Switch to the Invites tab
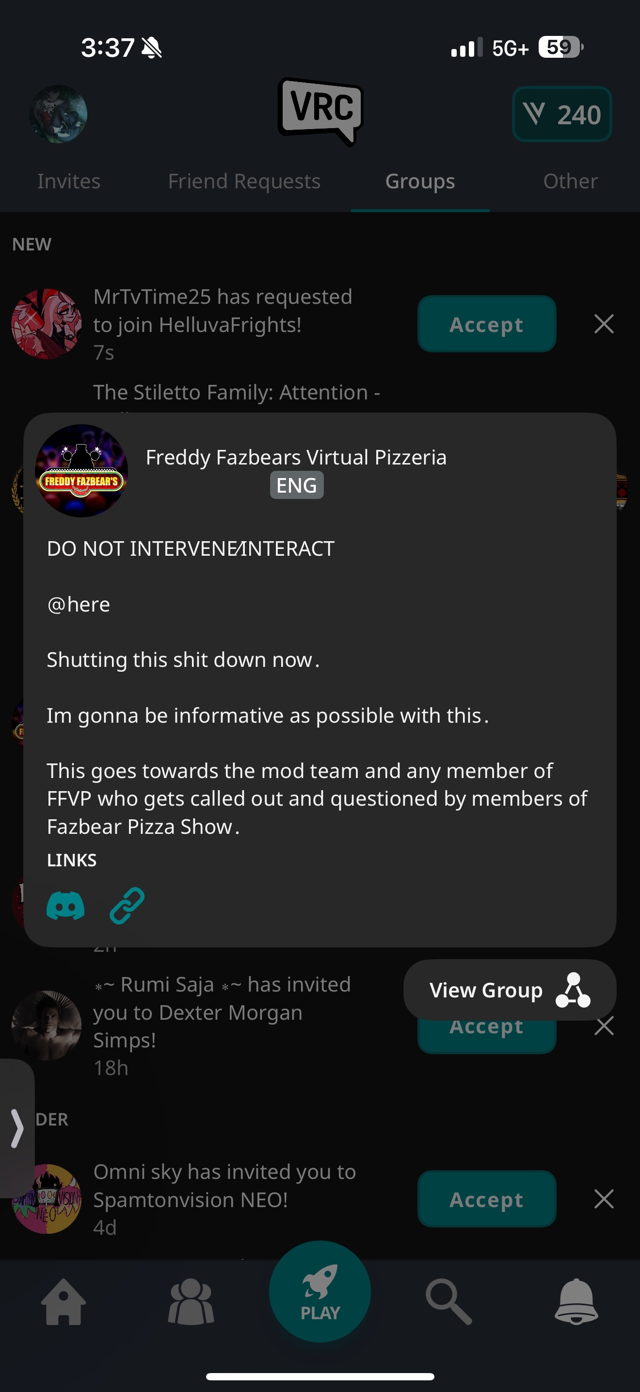 tap(69, 182)
